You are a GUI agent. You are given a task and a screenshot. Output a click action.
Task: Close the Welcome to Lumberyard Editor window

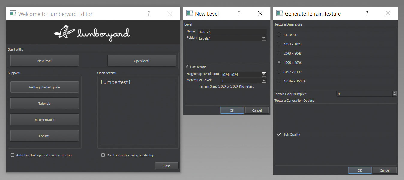[170, 14]
